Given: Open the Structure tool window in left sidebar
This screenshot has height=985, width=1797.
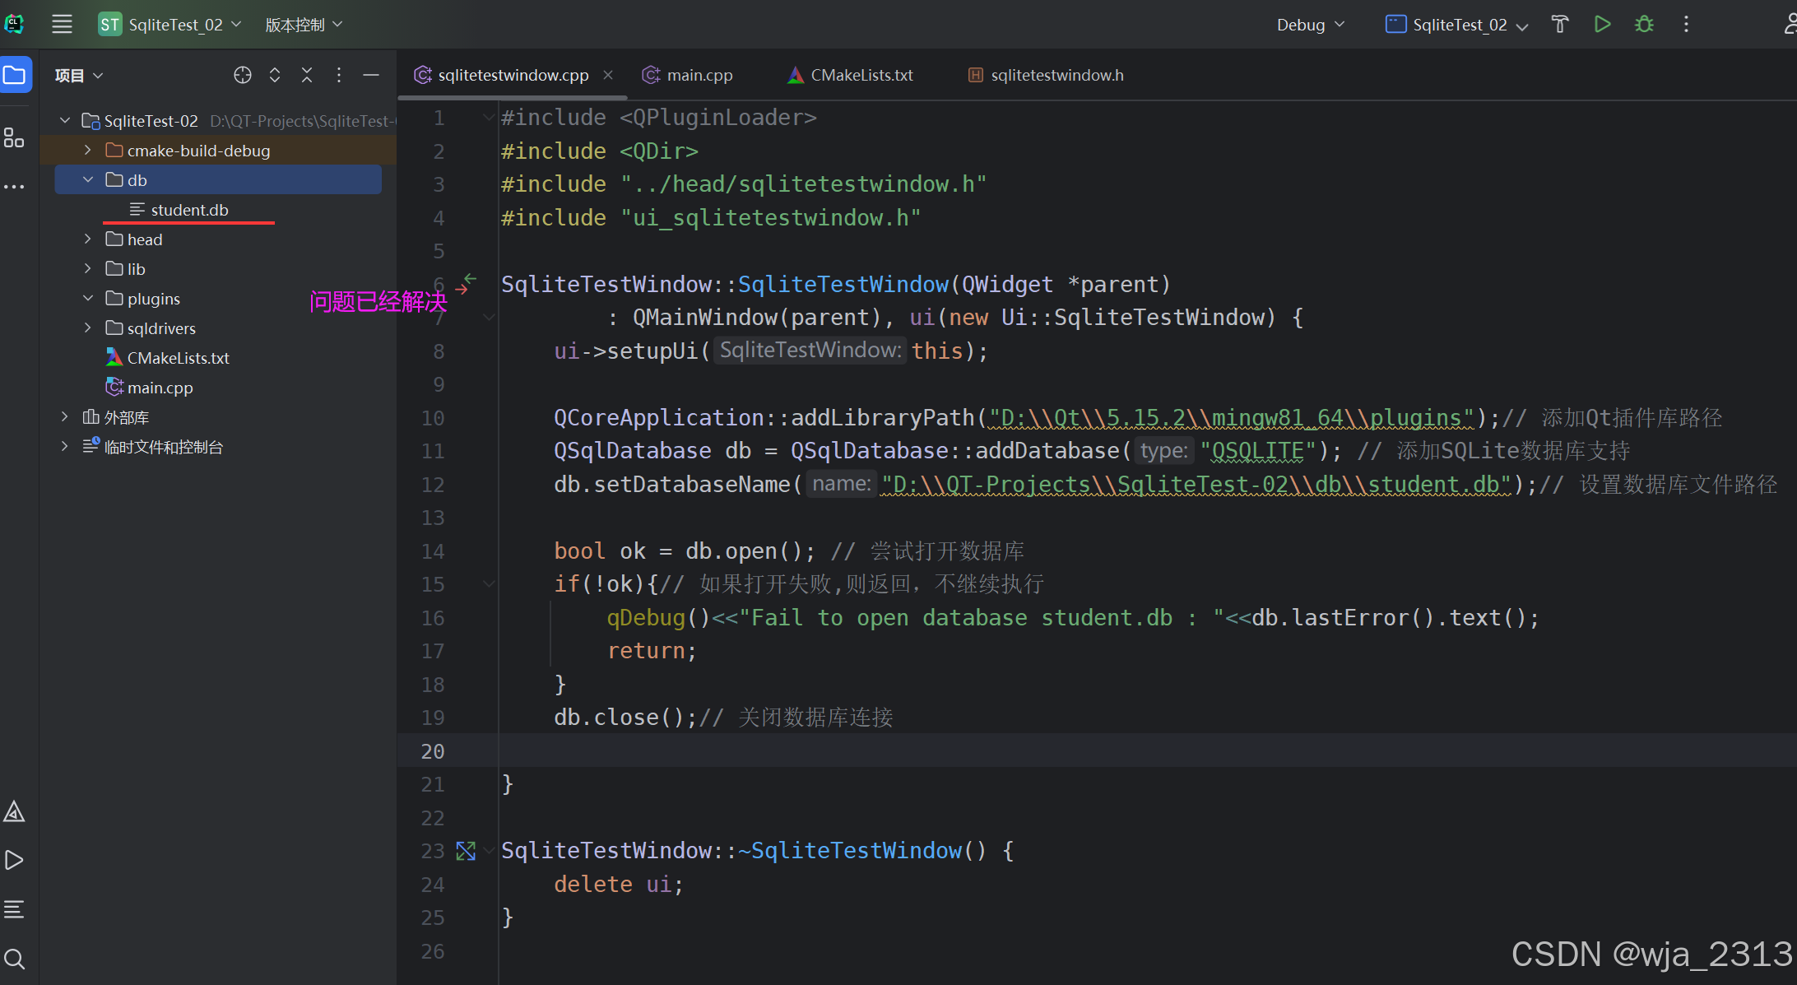Looking at the screenshot, I should click(15, 137).
